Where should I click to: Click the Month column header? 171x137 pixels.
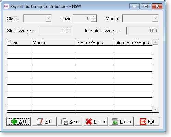point(54,42)
